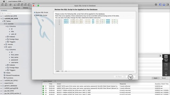The image size is (170, 95).
Task: Switch to the Schemas tab
Action: coord(26,8)
